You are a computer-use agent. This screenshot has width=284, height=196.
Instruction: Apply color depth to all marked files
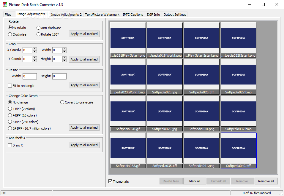pos(84,128)
